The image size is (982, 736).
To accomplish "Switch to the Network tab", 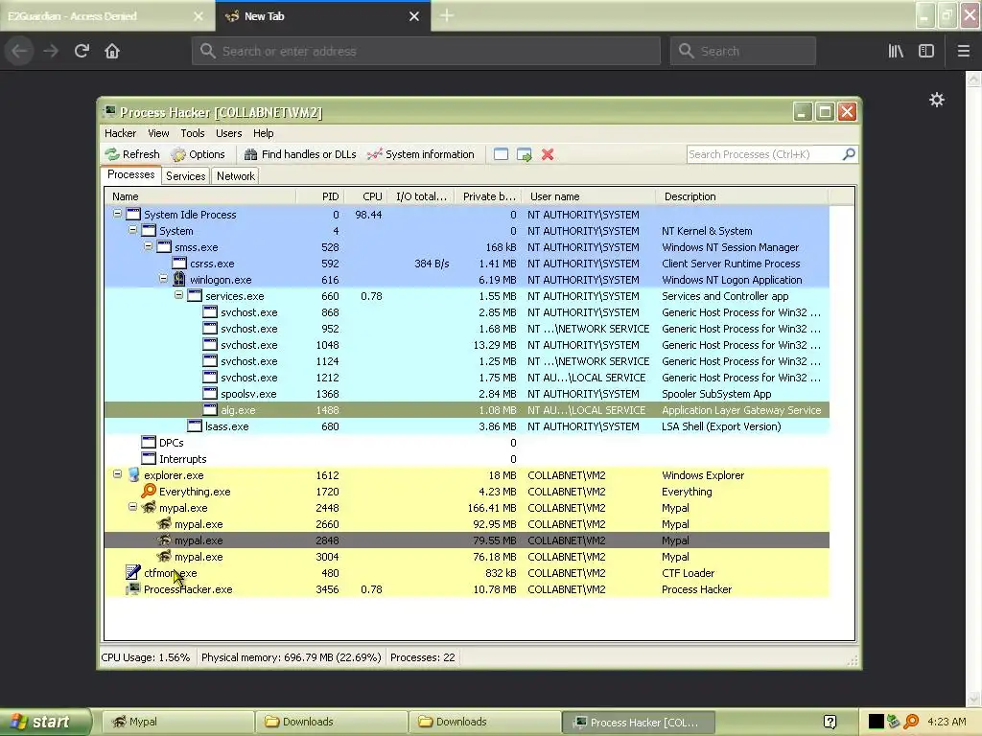I will click(x=236, y=176).
